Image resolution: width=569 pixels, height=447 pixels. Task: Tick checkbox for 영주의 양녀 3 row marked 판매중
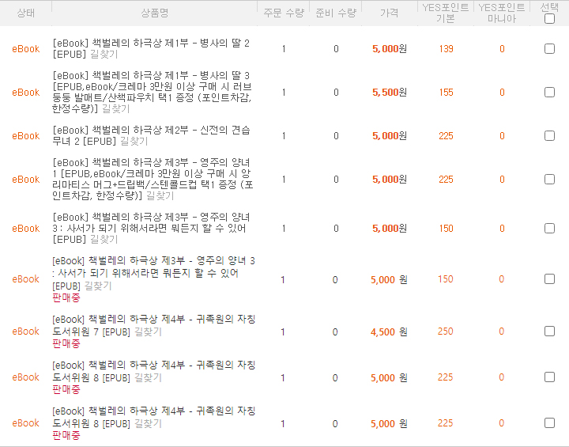[x=549, y=279]
